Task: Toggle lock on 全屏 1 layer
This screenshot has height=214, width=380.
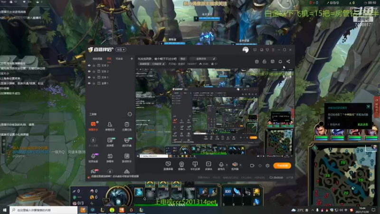Action: point(94,83)
